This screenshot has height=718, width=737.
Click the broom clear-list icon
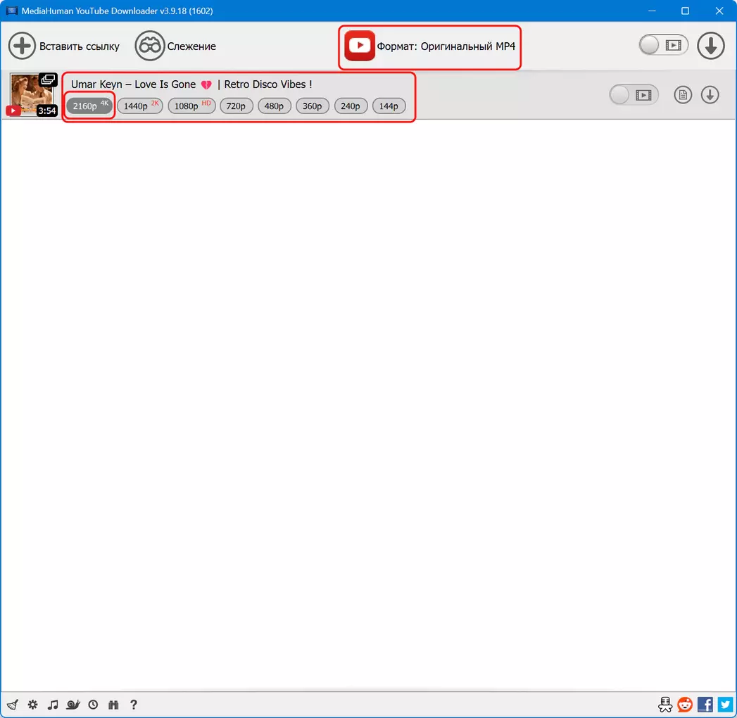(12, 705)
